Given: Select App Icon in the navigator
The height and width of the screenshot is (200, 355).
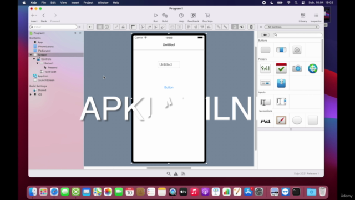Looking at the screenshot, I should 43,76.
